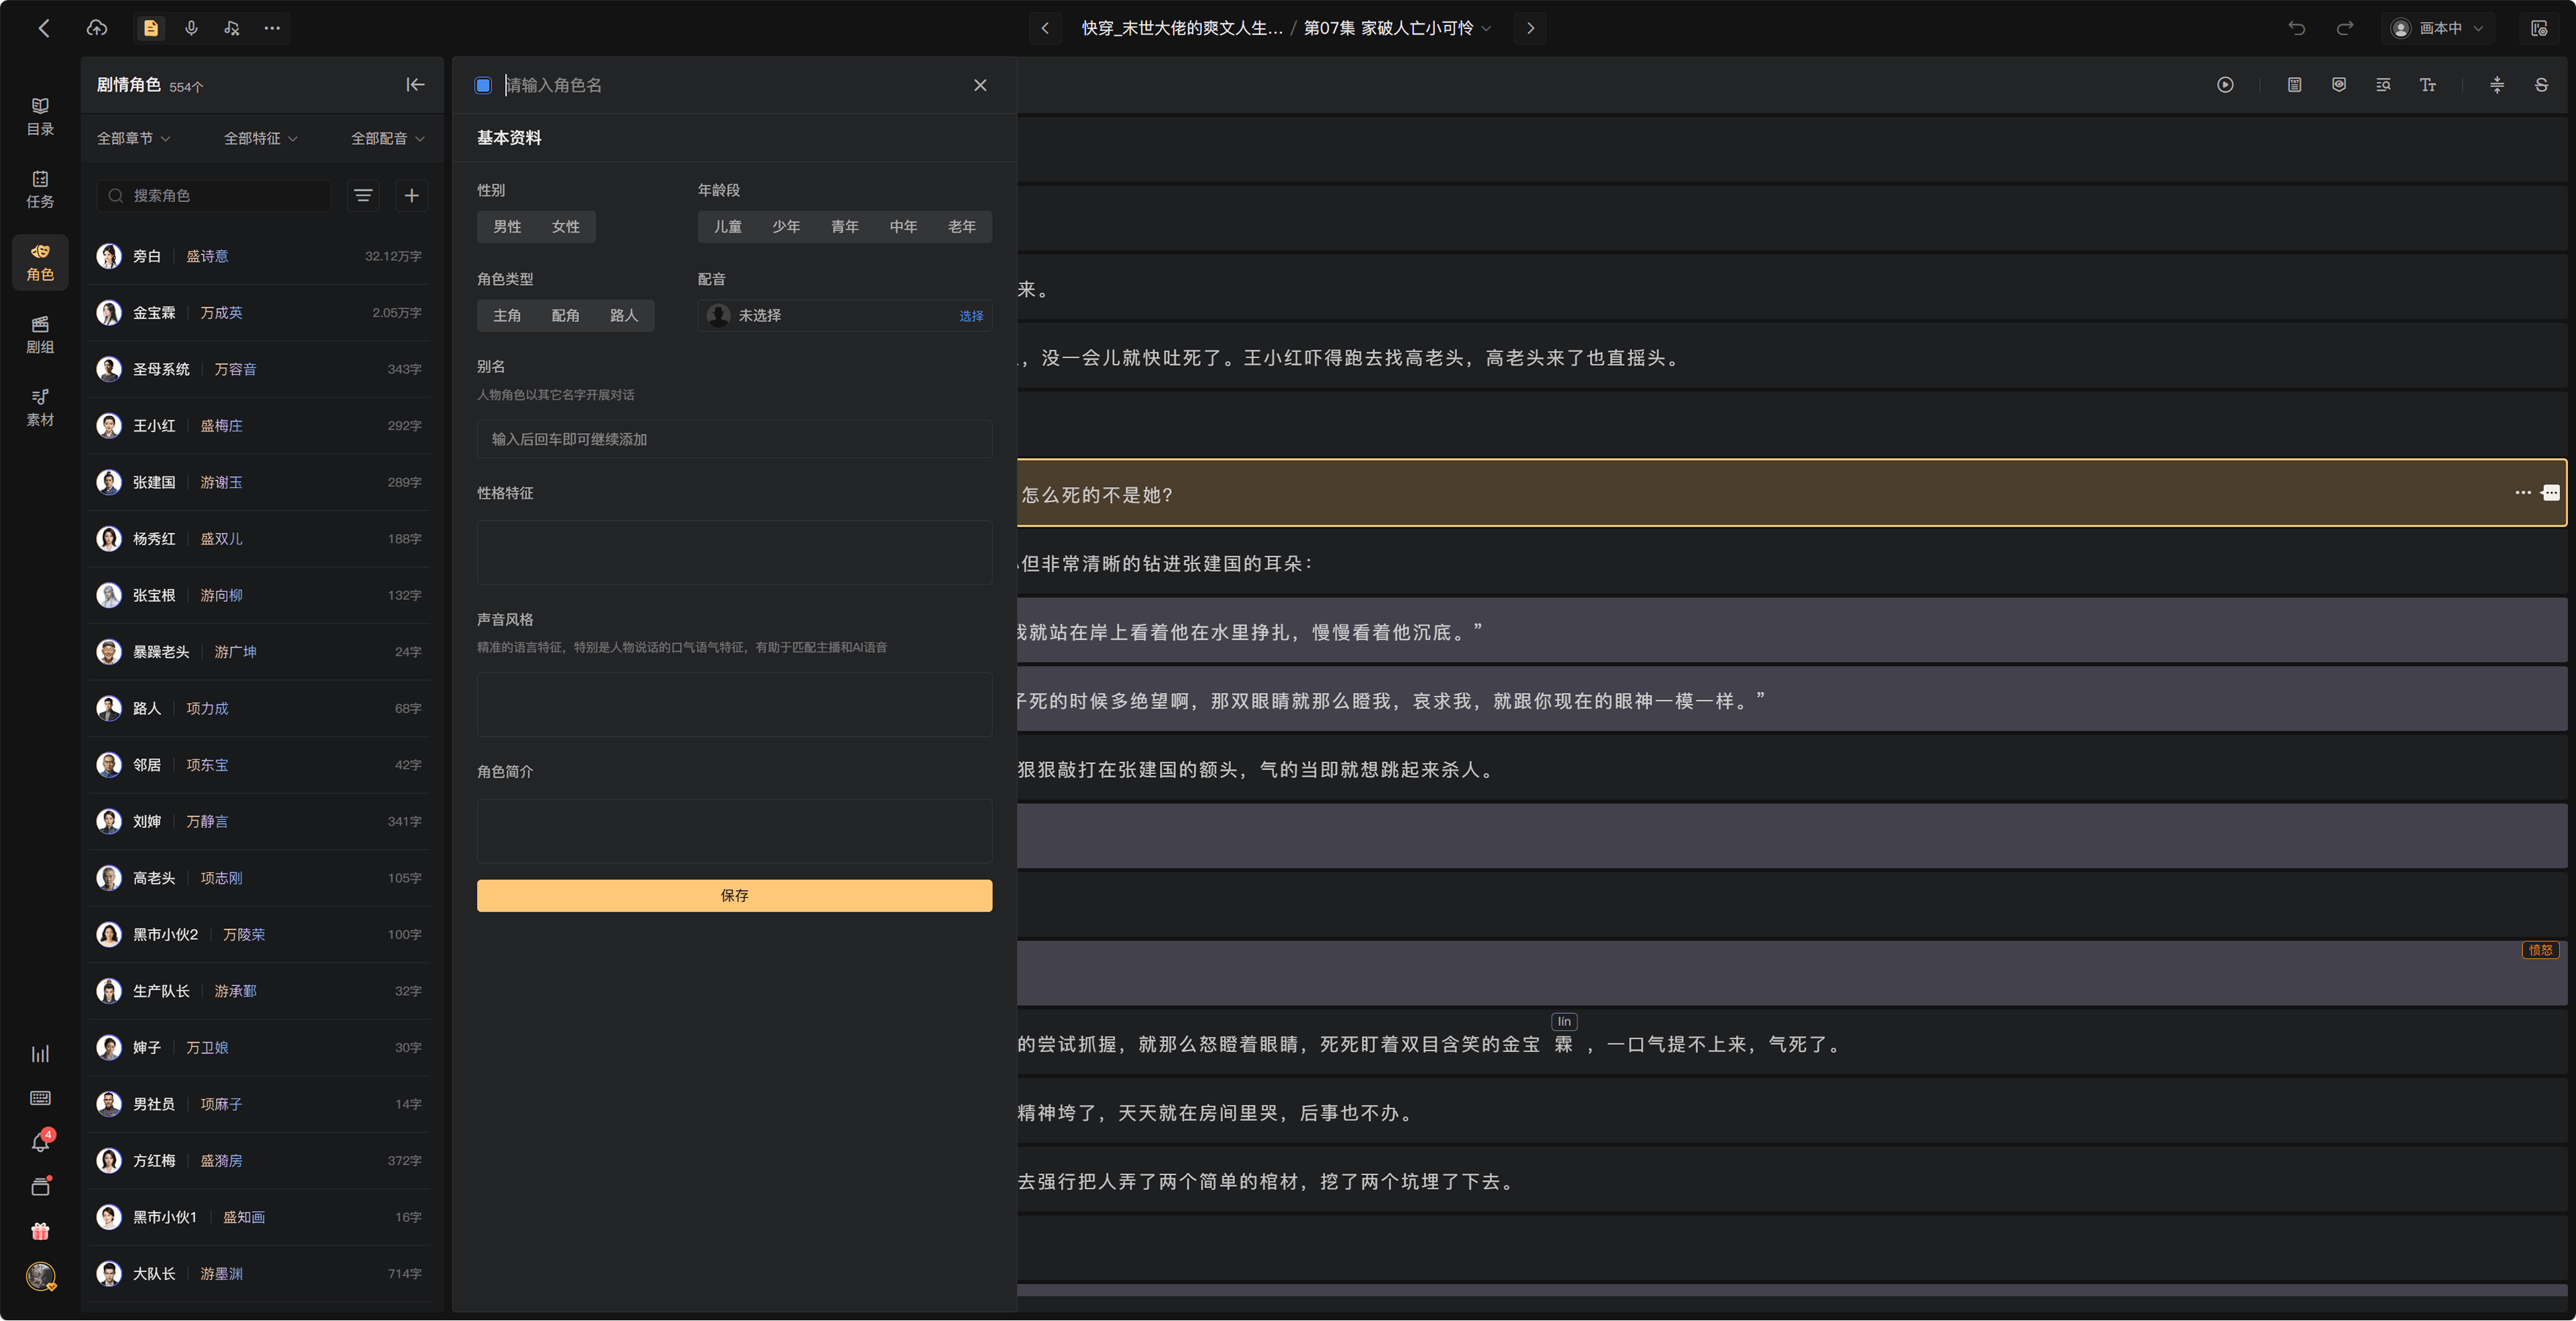Viewport: 2576px width, 1321px height.
Task: Click the 搜索角色 search field
Action: click(x=214, y=195)
